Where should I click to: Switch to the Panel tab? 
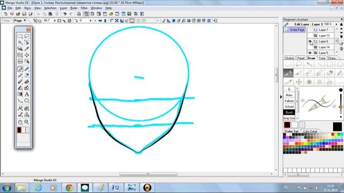pyautogui.click(x=301, y=58)
